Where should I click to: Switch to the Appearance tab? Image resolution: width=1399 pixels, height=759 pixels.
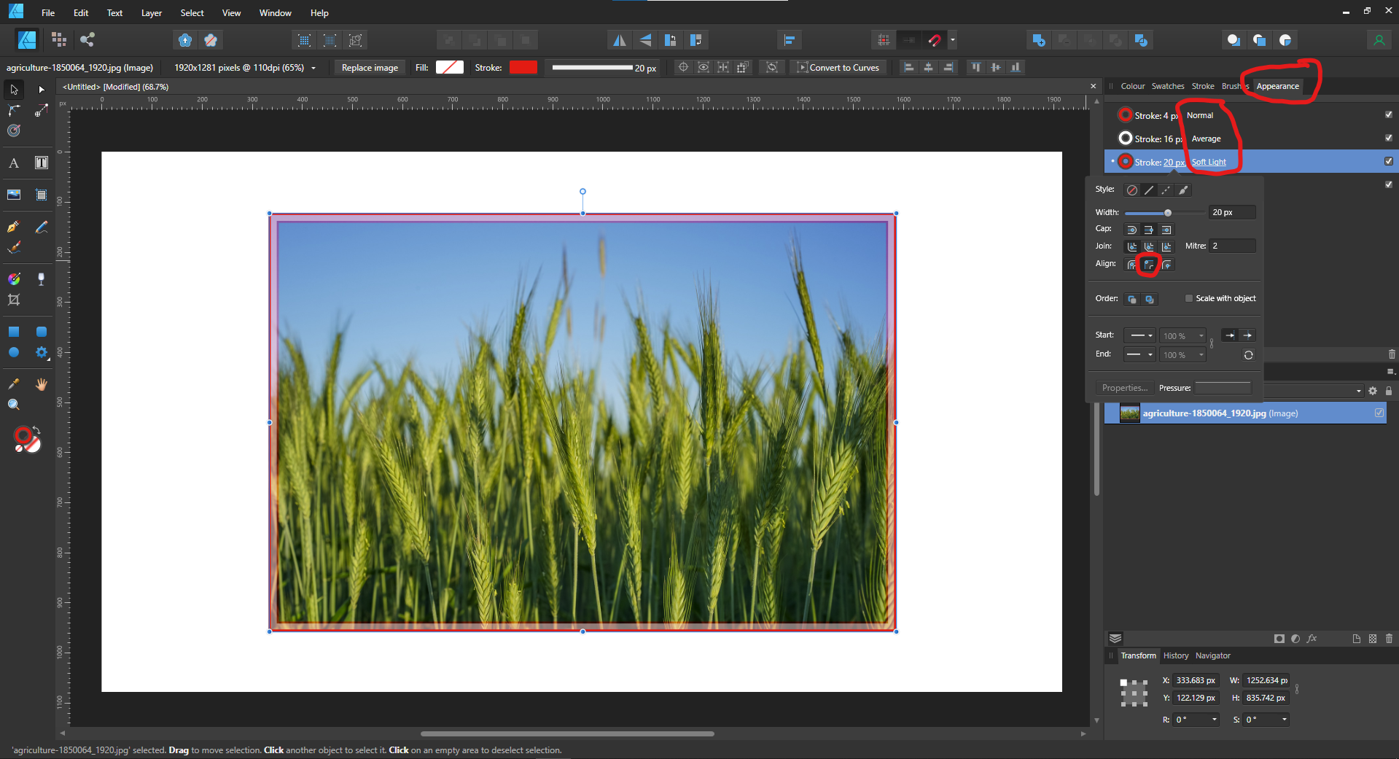[1277, 86]
